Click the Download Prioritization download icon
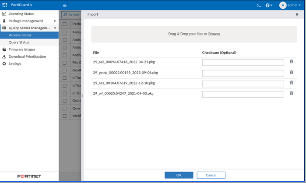Screen dimensions: 306x183 [4, 56]
